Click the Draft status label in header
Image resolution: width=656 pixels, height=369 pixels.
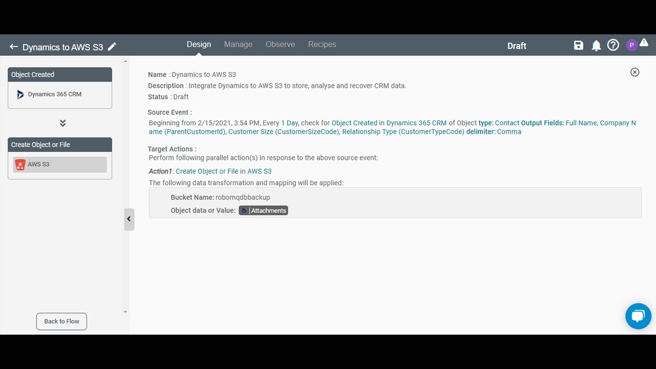[517, 46]
